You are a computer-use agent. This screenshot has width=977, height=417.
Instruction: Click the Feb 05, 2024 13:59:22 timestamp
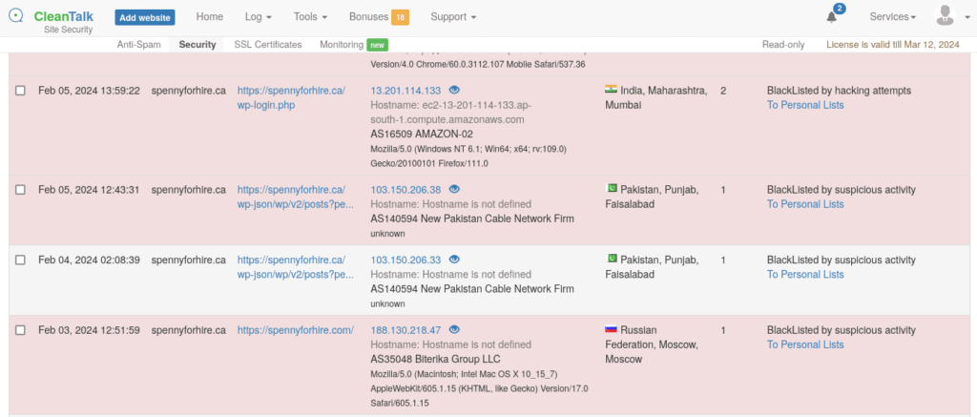89,91
